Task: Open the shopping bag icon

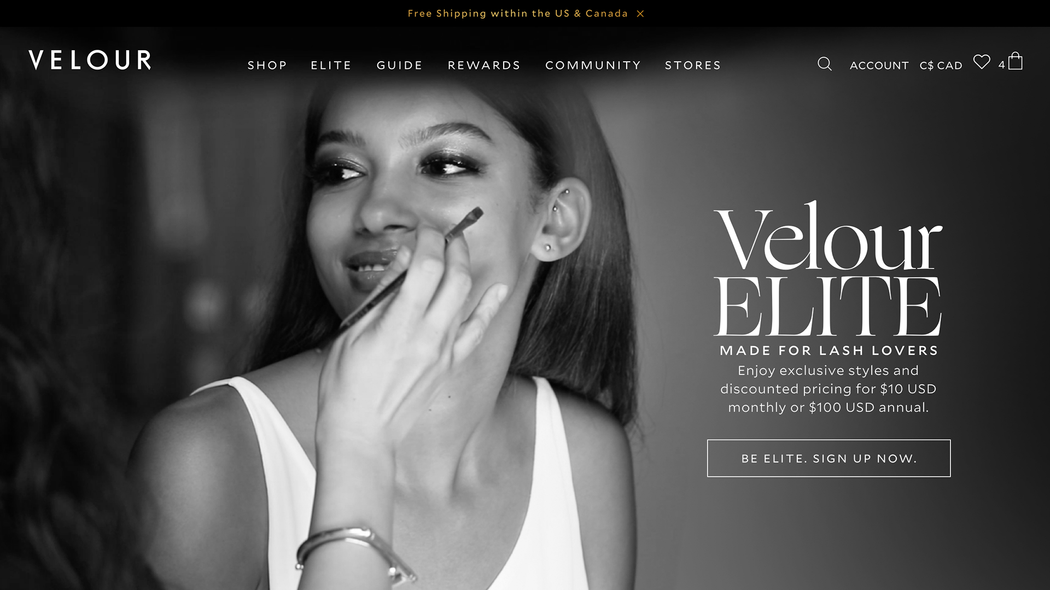Action: [1016, 61]
